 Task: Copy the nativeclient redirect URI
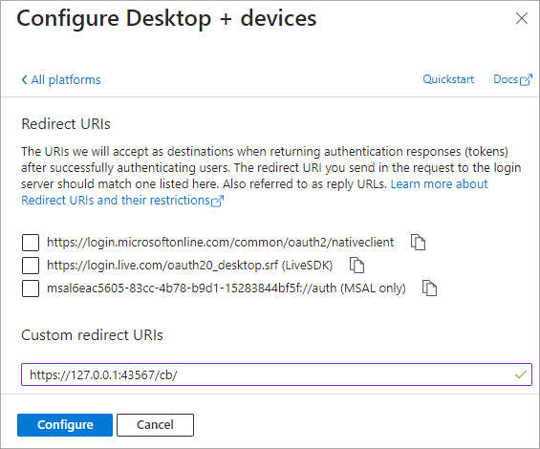tap(418, 243)
